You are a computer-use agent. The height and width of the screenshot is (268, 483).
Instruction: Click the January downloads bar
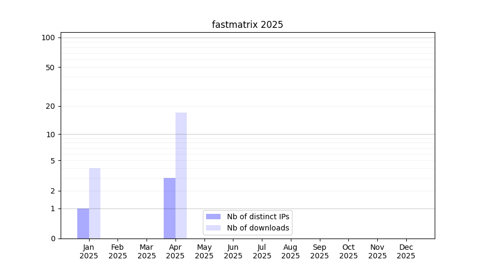click(94, 204)
